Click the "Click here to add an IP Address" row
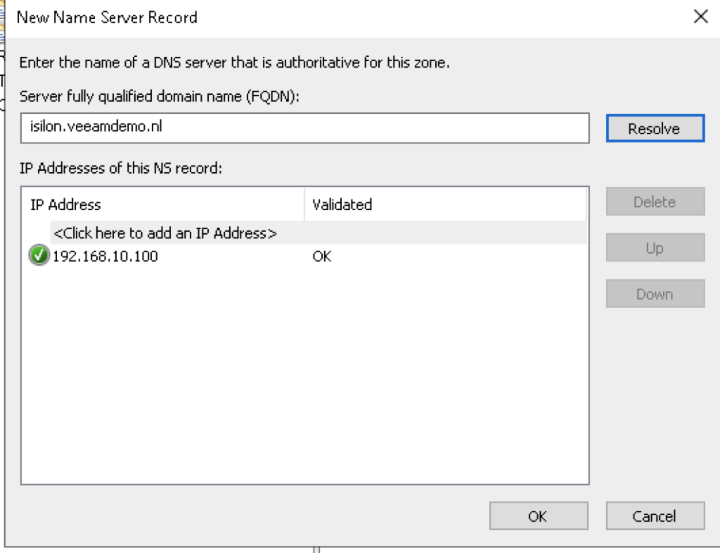 pyautogui.click(x=165, y=233)
